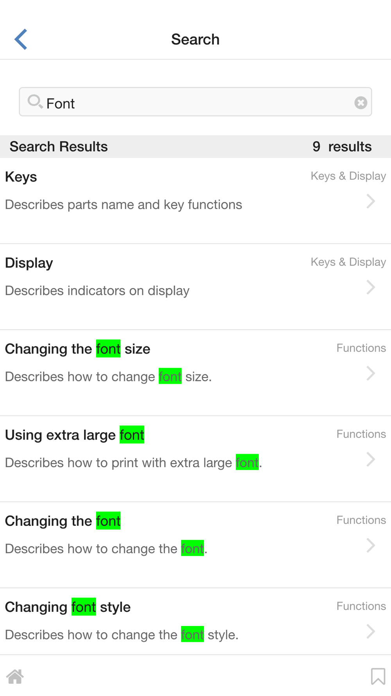Select "Changing font style" result

(68, 607)
